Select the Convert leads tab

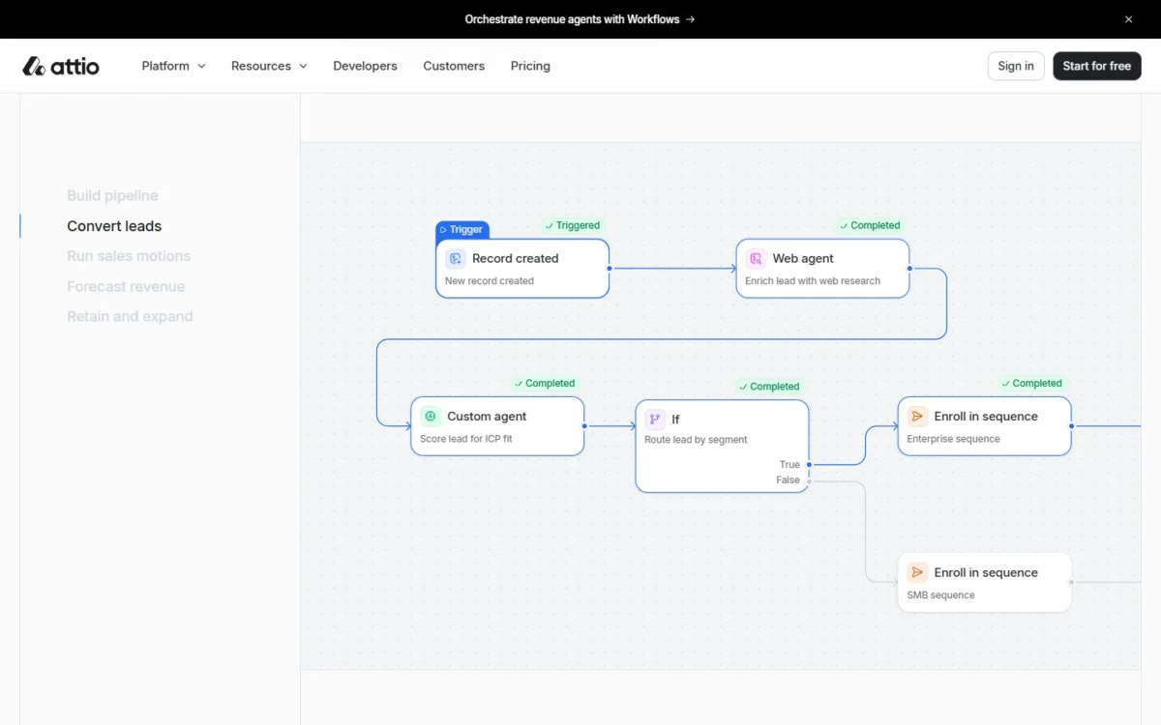click(x=114, y=226)
